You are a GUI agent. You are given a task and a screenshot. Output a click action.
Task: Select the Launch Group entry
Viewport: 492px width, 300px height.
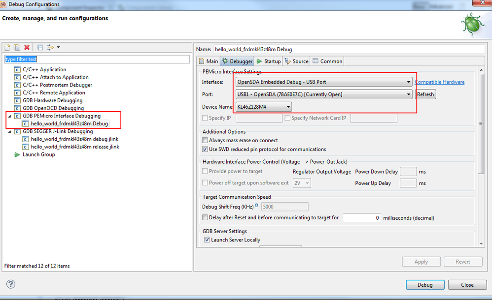click(x=38, y=155)
